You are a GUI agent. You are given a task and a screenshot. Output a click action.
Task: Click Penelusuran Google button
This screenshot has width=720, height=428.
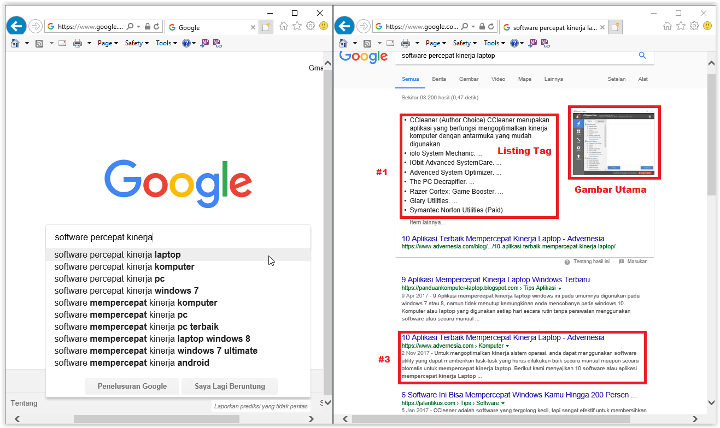point(132,386)
